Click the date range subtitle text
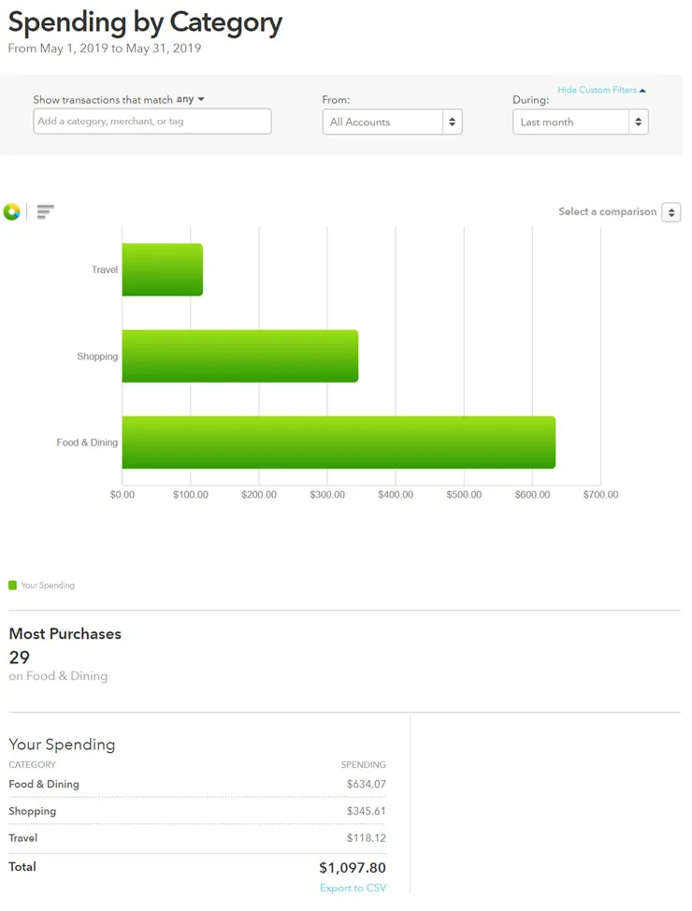692x911 pixels. tap(105, 49)
